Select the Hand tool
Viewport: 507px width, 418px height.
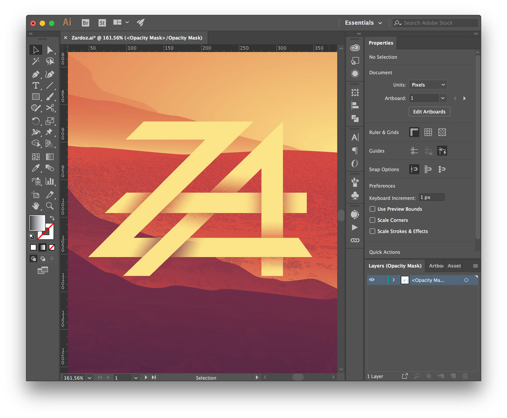click(x=36, y=206)
